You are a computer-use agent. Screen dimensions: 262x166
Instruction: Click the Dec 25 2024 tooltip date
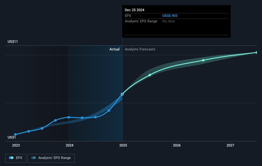click(x=134, y=10)
